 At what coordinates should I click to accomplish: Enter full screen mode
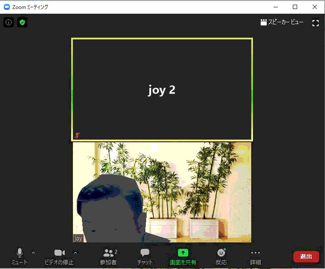(316, 23)
